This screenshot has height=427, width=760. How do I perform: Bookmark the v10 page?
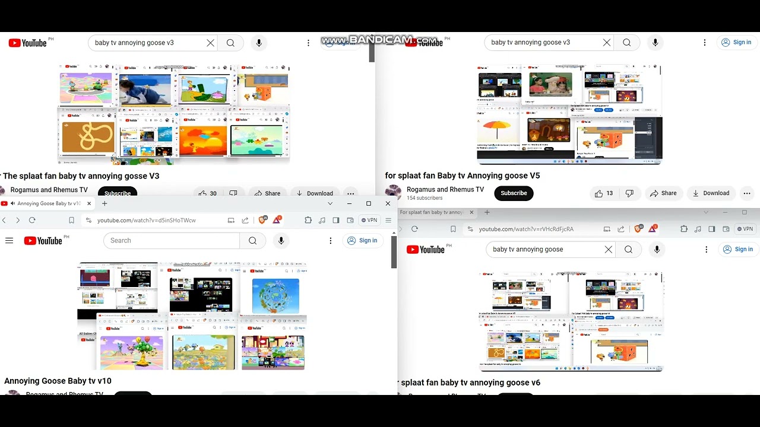pos(71,220)
